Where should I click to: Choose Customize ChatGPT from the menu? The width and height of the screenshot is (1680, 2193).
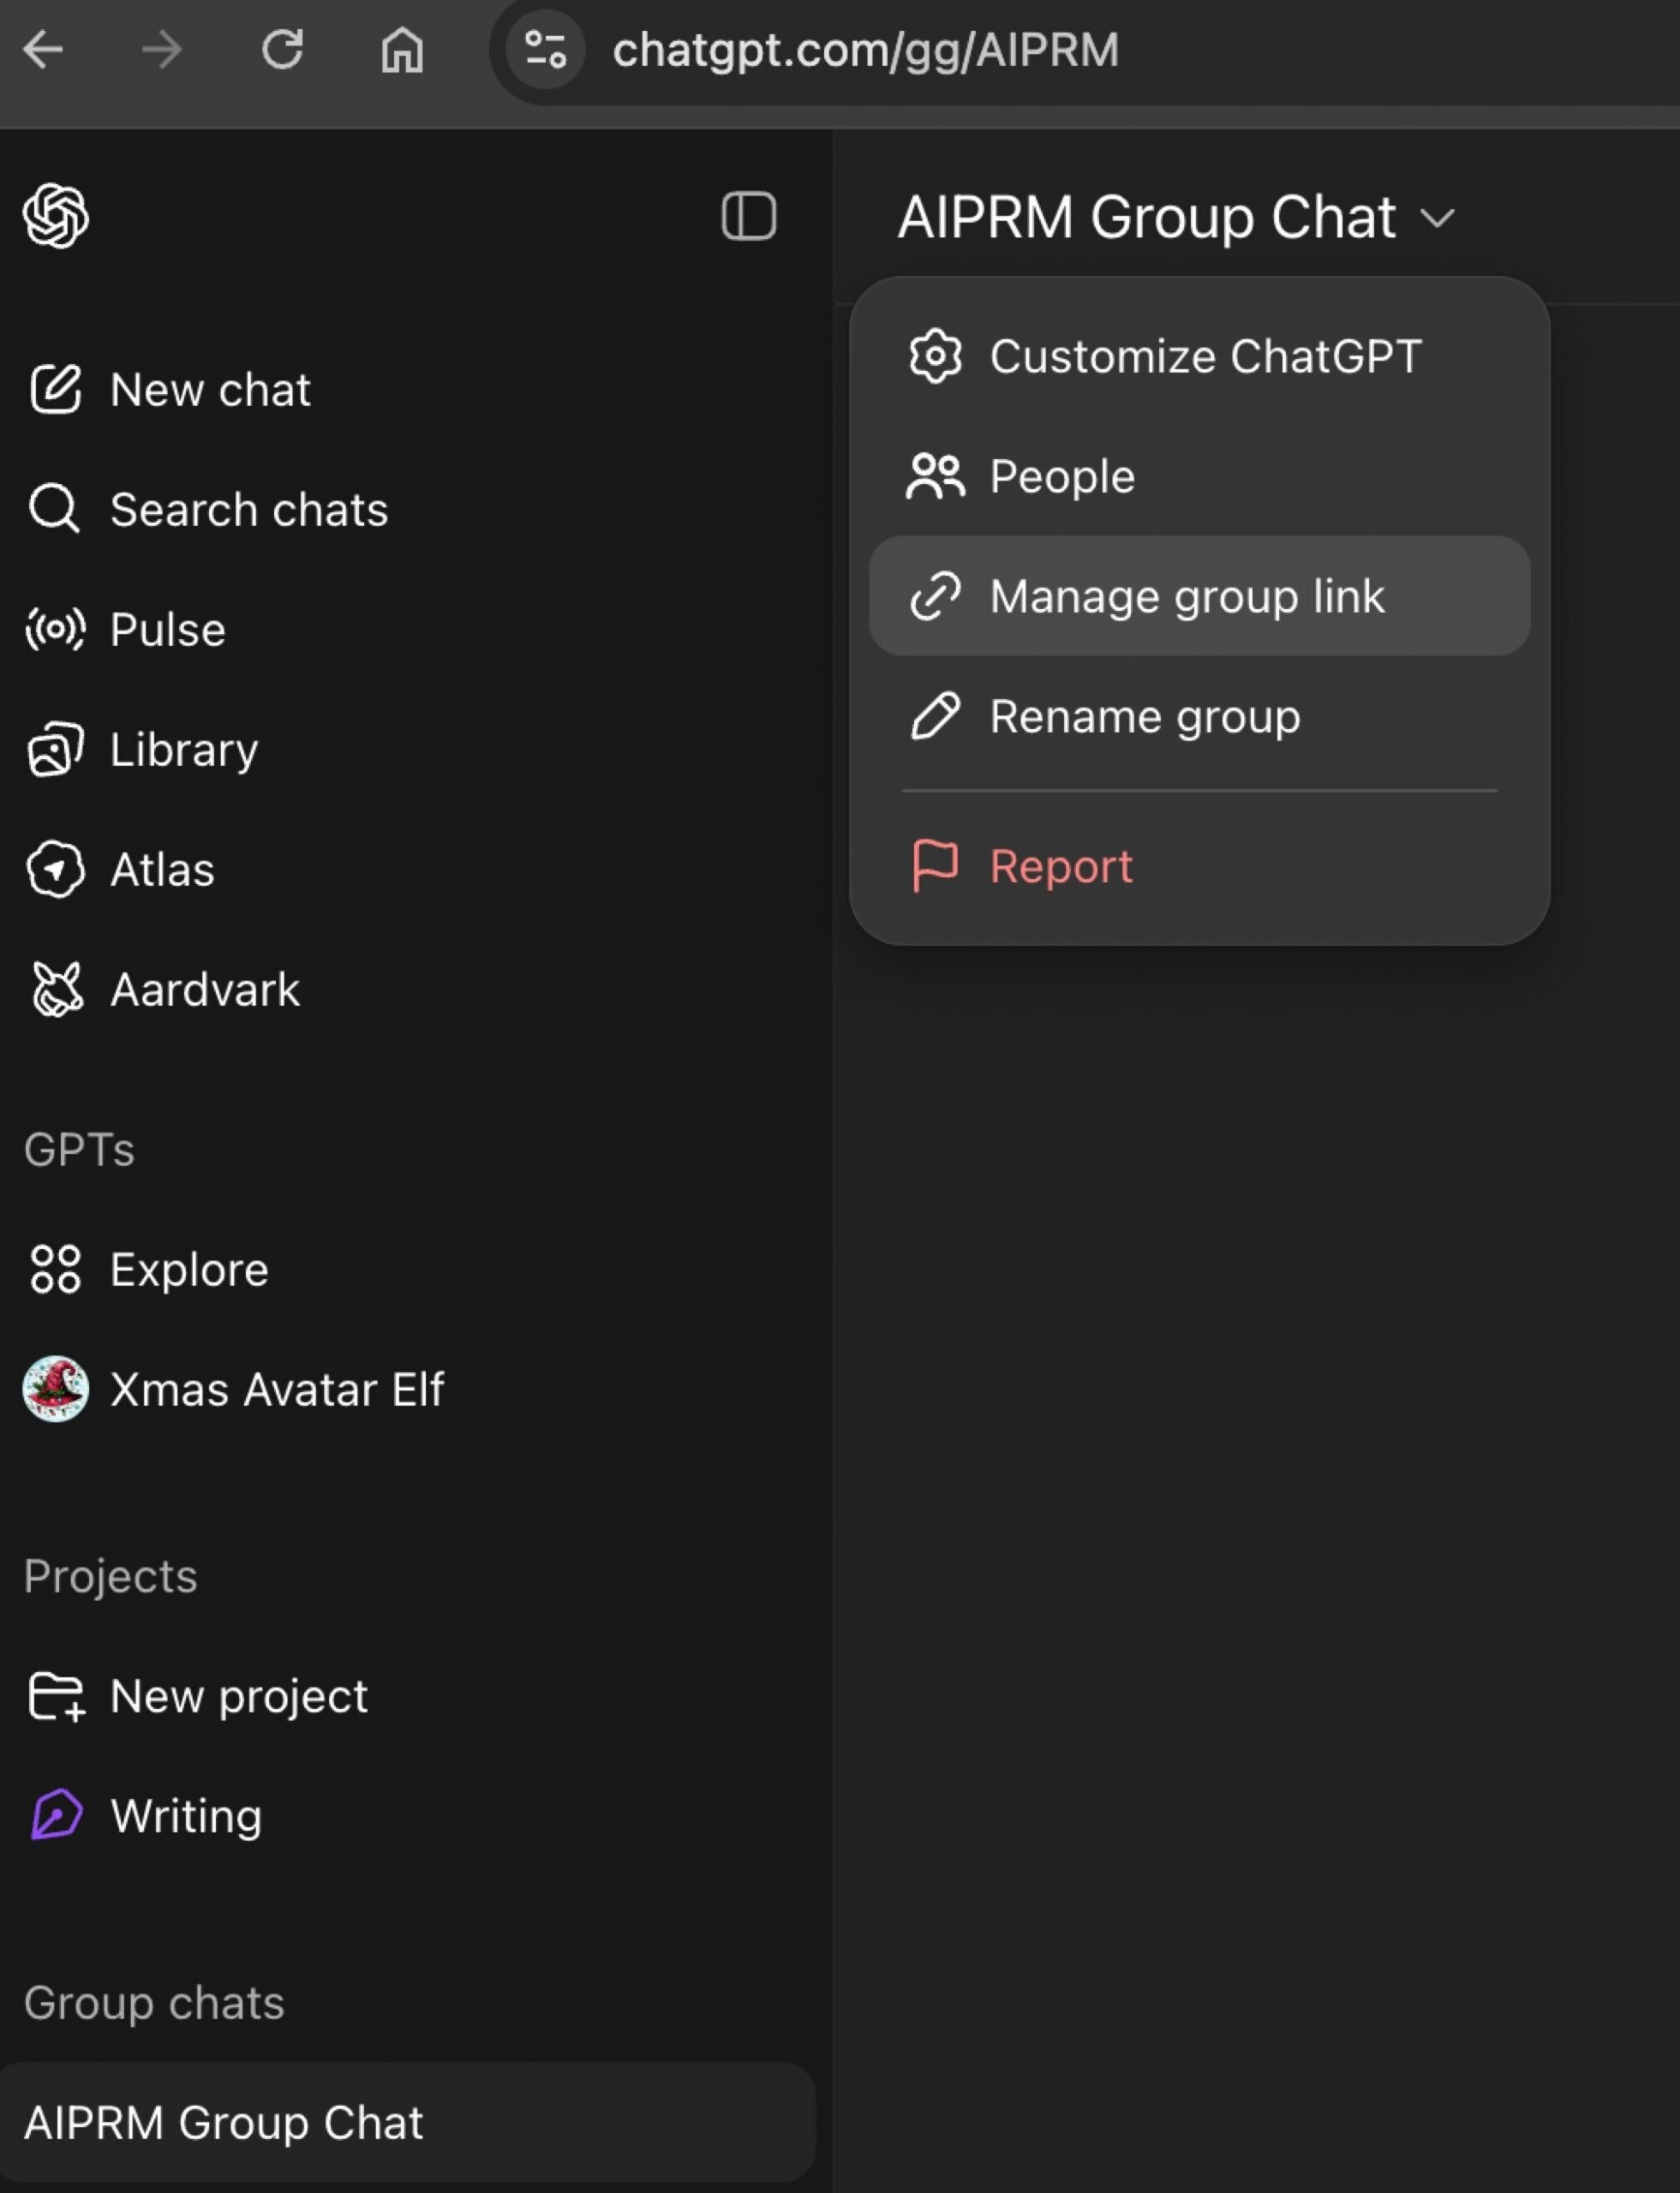[x=1204, y=356]
